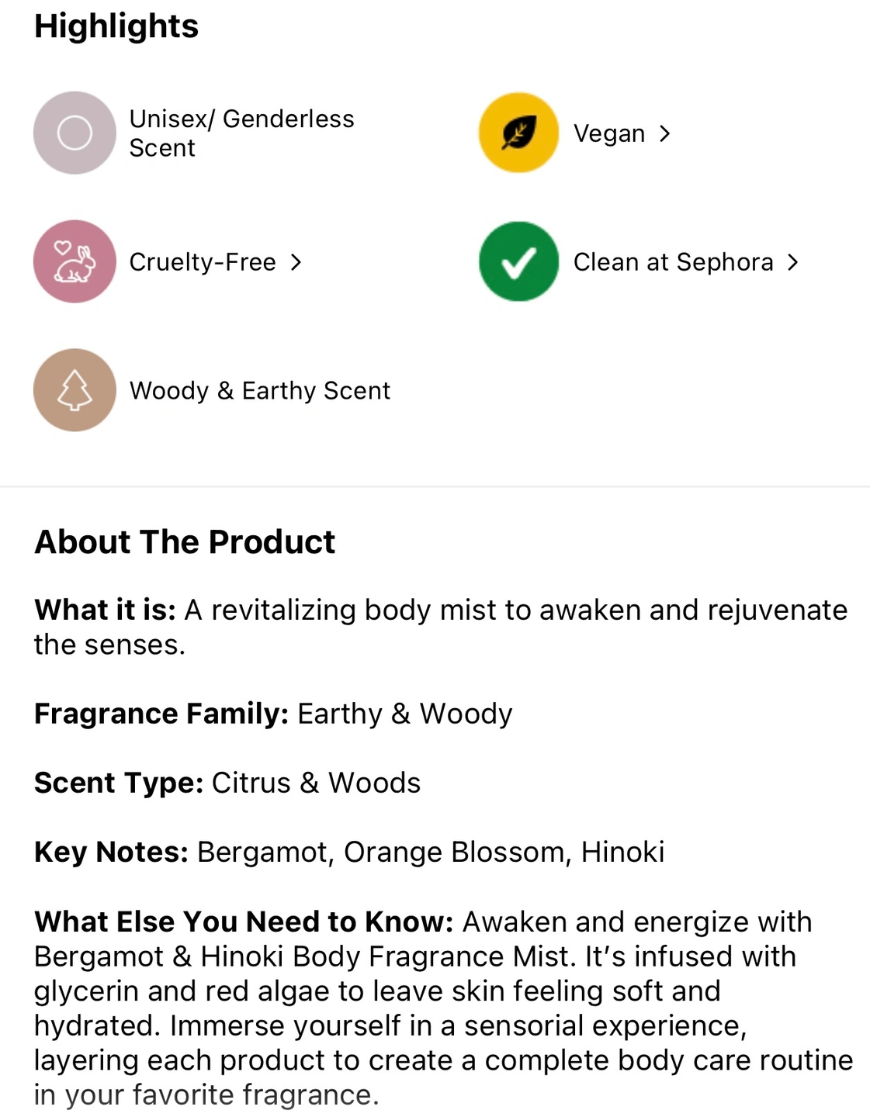
Task: Tap the brown Woody & Earthy tree icon
Action: point(75,390)
